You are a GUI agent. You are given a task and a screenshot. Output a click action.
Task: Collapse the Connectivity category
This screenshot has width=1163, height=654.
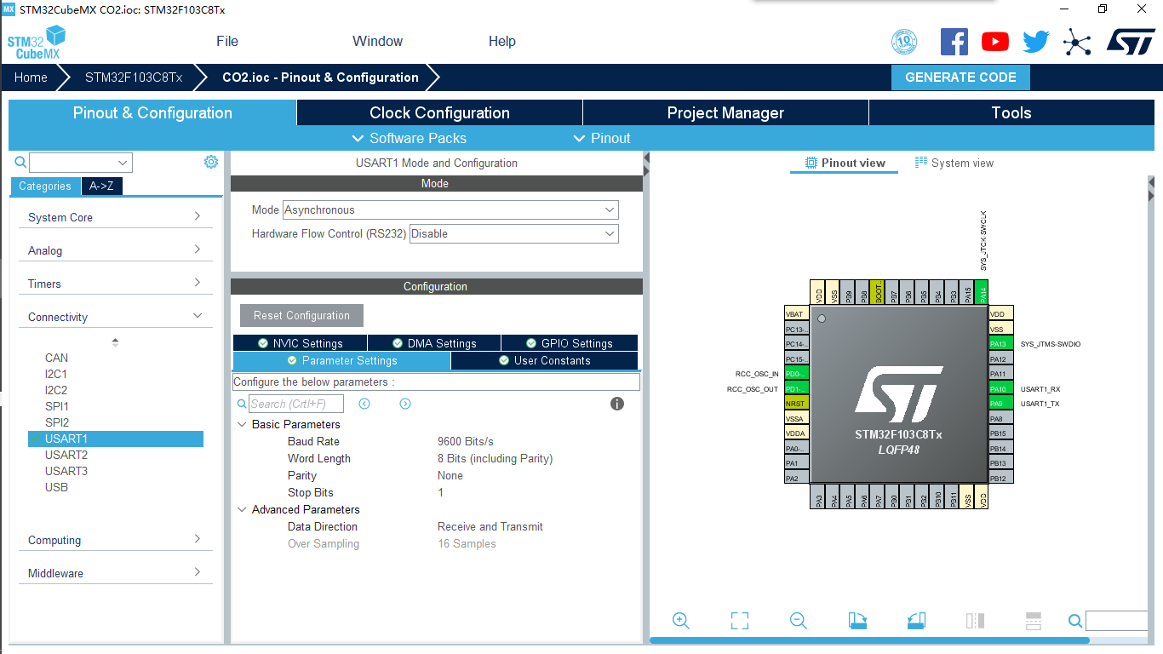(x=115, y=317)
